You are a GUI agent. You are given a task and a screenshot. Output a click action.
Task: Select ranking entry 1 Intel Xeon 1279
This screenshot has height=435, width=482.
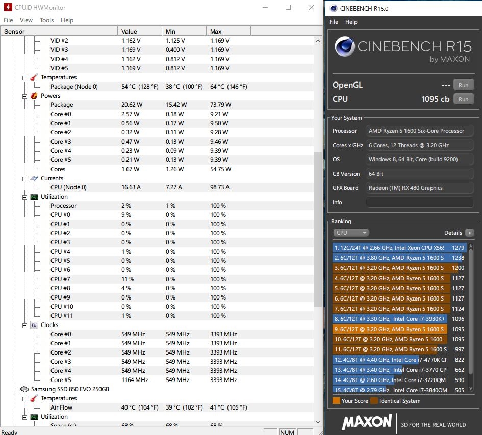[399, 248]
